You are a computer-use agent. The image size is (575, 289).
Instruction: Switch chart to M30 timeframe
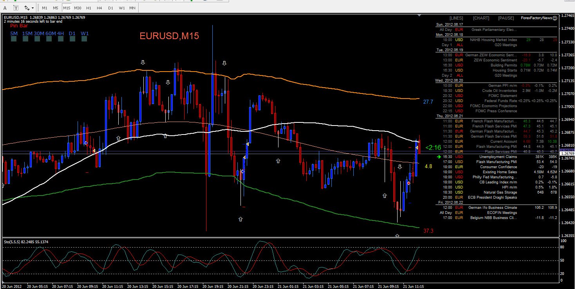[x=78, y=7]
